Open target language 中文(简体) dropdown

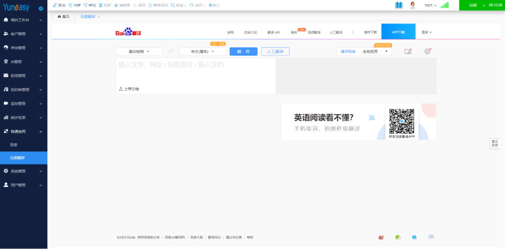click(x=203, y=52)
